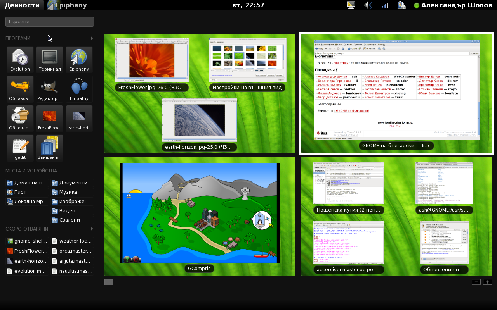Click the volume speaker icon in top panel
This screenshot has height=310, width=497.
click(368, 5)
